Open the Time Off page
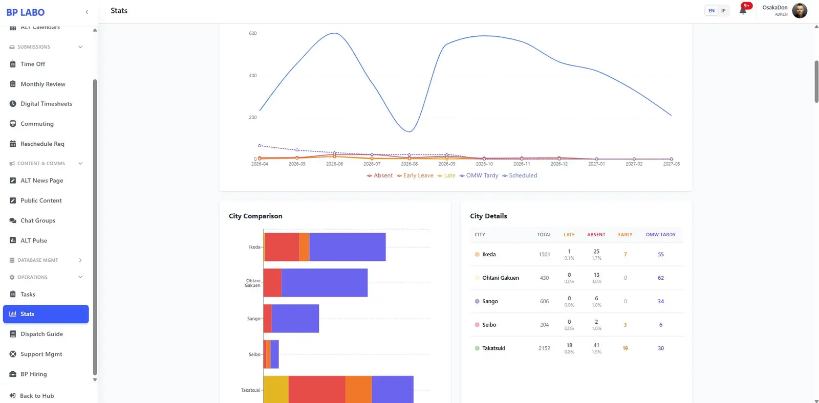Viewport: 819px width, 403px height. tap(46, 64)
